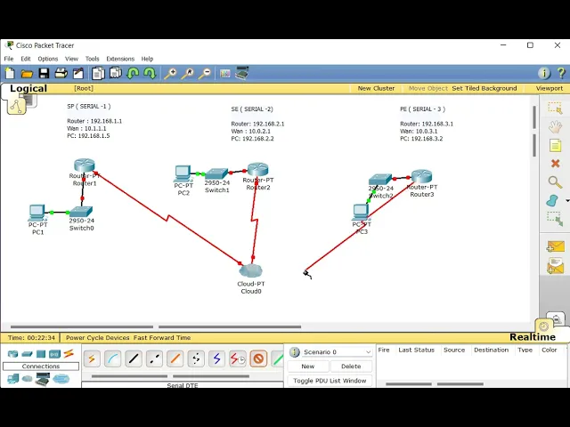This screenshot has width=570, height=427.
Task: Select the Switch1 device
Action: pyautogui.click(x=216, y=173)
